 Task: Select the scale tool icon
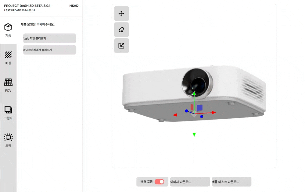[121, 46]
